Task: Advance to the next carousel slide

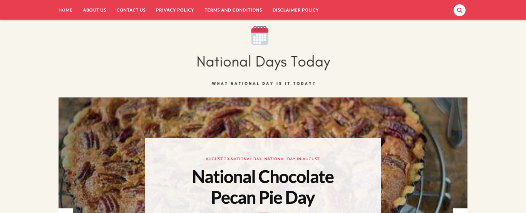Action: click(460, 211)
